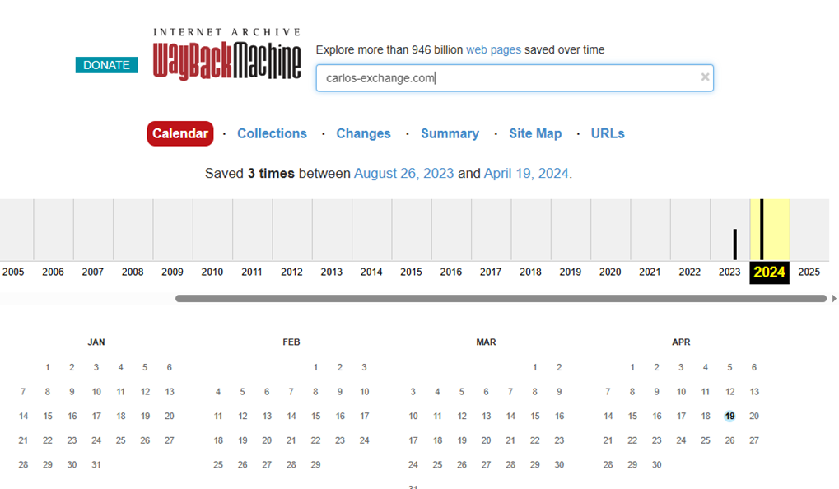This screenshot has width=839, height=489.
Task: Click the black capture bar above 2023
Action: [735, 244]
